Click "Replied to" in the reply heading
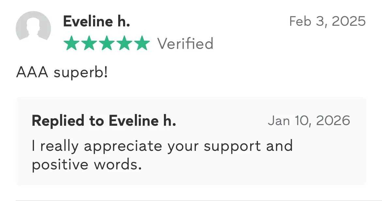The height and width of the screenshot is (201, 382). [68, 121]
